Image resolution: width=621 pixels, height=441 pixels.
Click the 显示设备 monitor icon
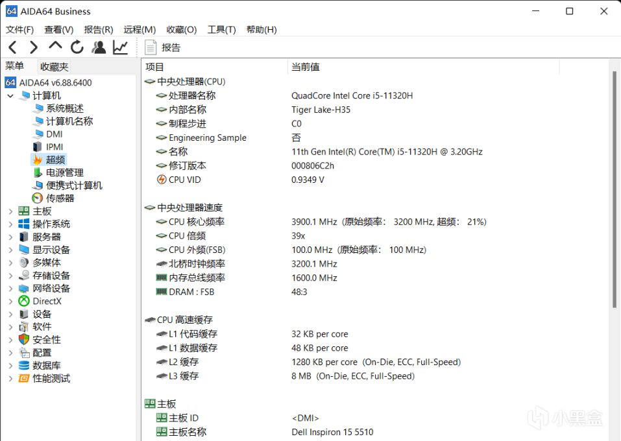tap(24, 250)
